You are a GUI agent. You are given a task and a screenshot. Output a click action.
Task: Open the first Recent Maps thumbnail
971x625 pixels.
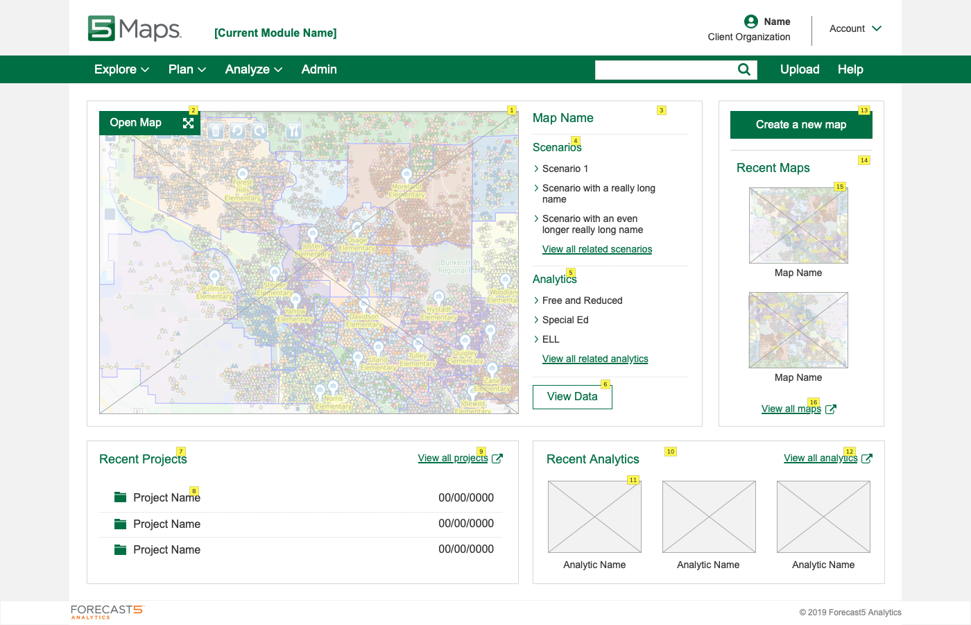[x=798, y=225]
